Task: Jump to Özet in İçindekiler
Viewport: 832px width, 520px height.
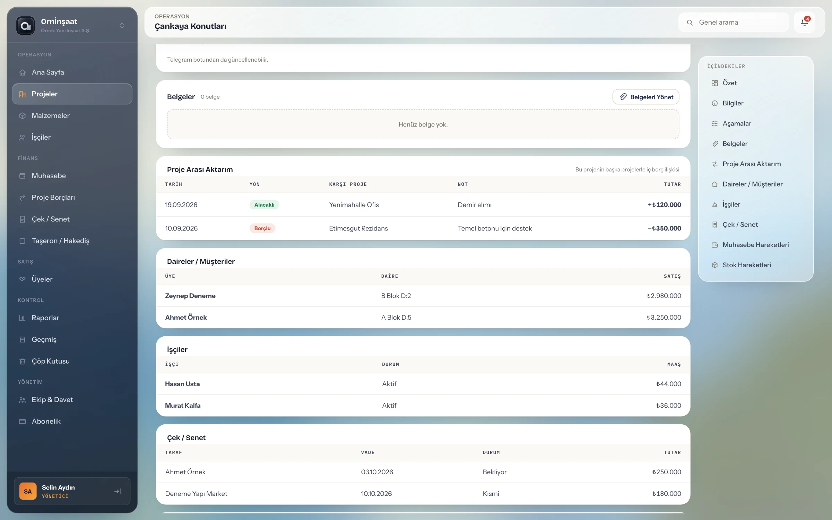Action: pos(755,83)
